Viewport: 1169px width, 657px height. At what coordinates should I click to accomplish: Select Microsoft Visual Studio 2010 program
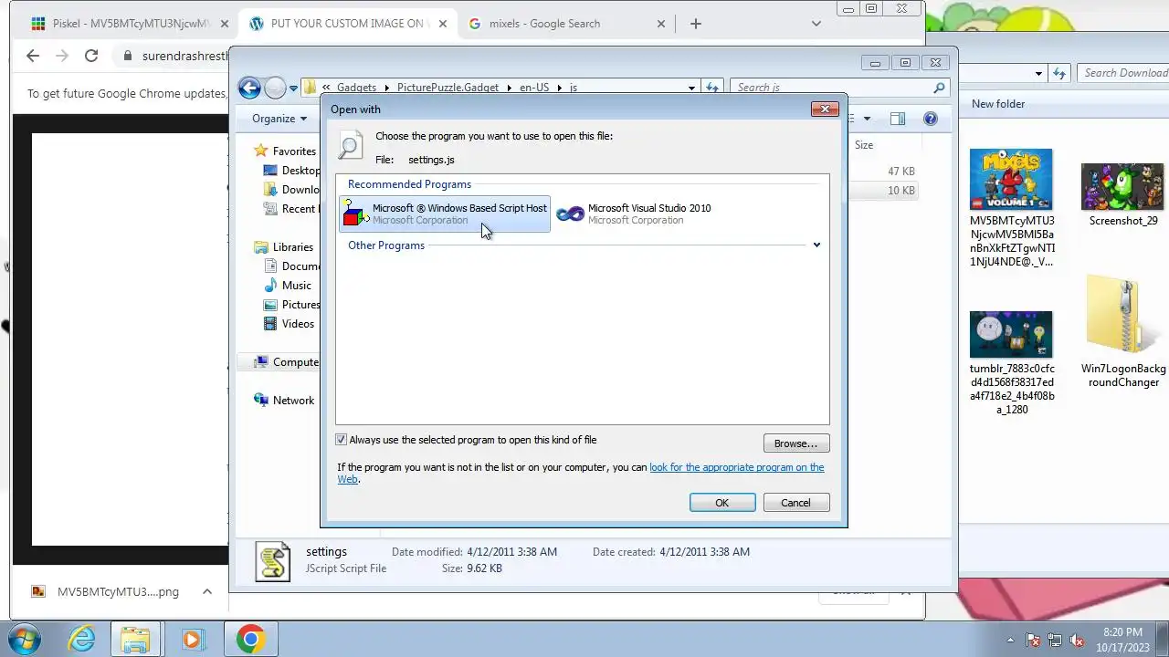pos(635,214)
